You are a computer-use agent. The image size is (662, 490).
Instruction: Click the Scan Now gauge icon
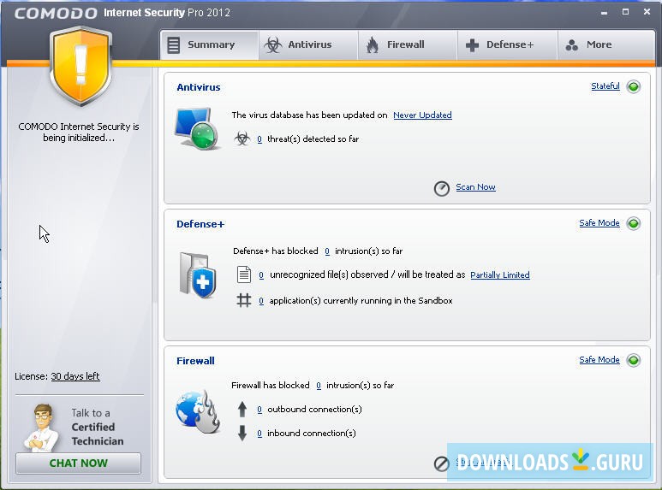[442, 188]
